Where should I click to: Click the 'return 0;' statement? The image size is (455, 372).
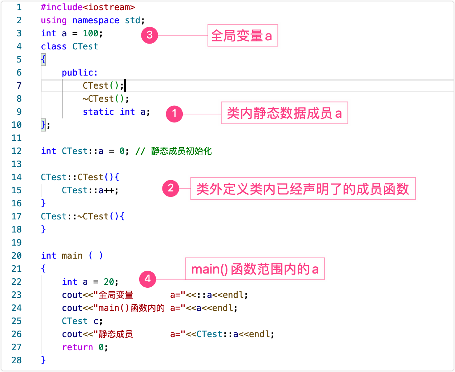click(x=85, y=347)
